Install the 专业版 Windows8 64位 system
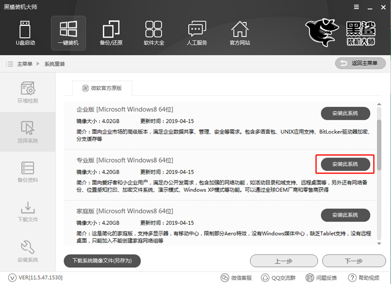This screenshot has width=391, height=284. (x=345, y=164)
